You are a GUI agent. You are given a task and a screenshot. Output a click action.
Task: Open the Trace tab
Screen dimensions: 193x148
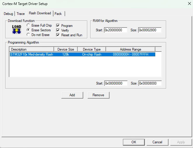click(x=21, y=14)
